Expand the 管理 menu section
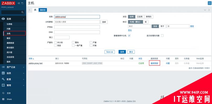 [24, 85]
